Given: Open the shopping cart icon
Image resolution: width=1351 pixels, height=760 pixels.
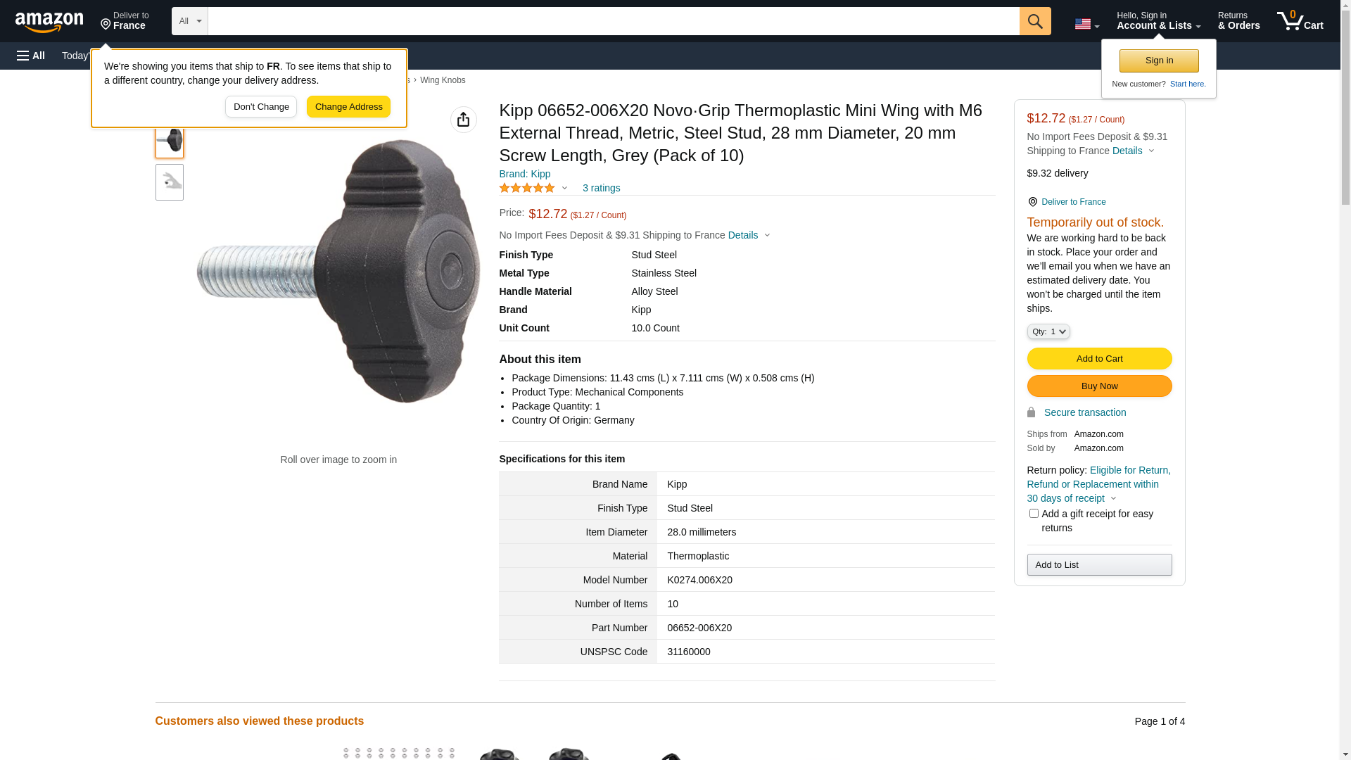Looking at the screenshot, I should click(x=1300, y=21).
